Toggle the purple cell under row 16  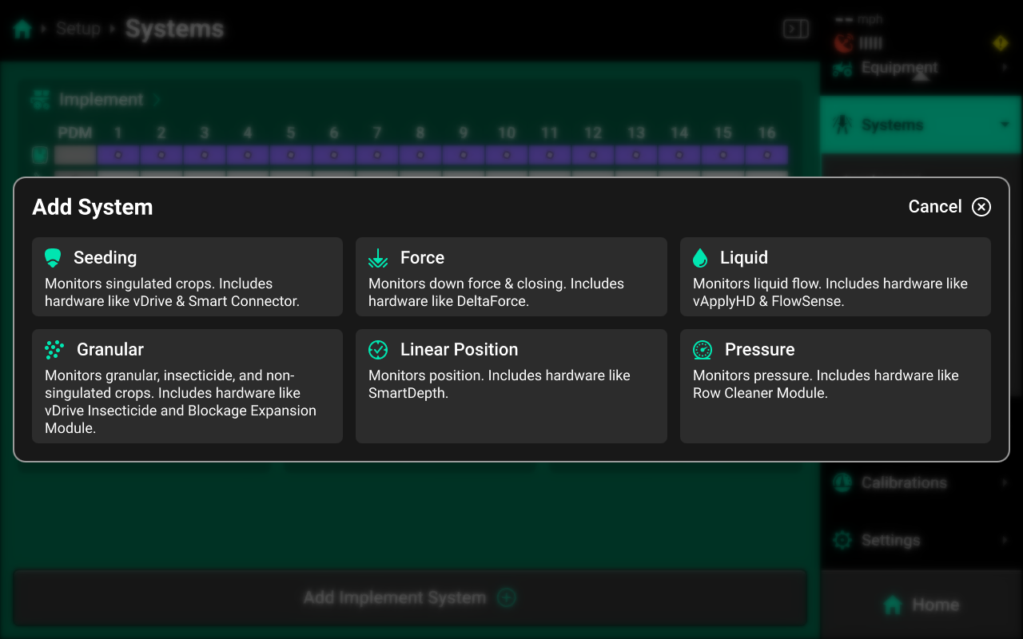coord(766,154)
